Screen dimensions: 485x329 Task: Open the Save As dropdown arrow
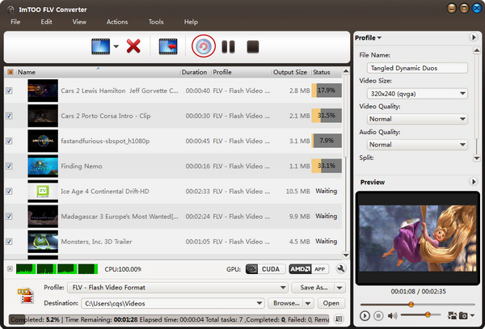pos(339,288)
